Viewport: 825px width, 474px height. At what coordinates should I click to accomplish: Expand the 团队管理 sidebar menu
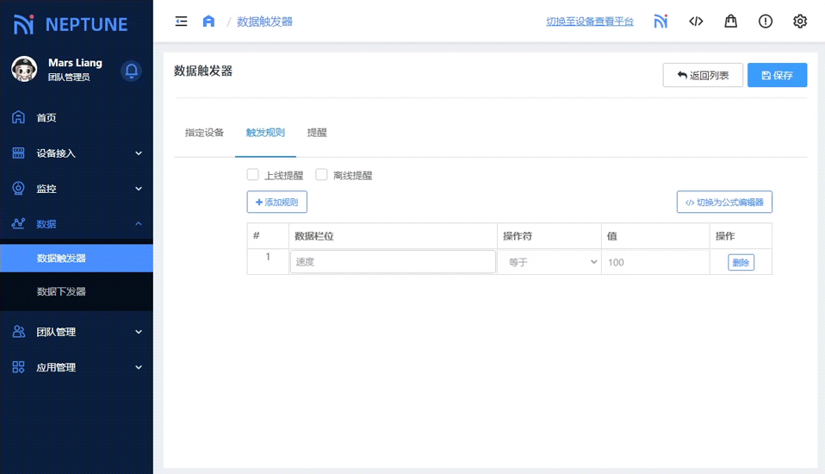point(77,332)
